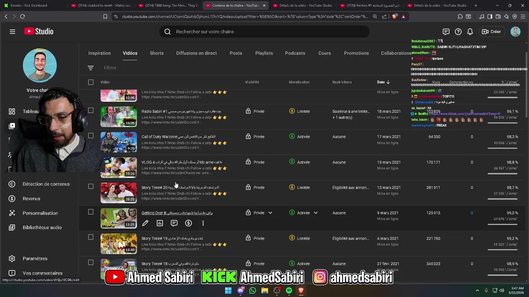This screenshot has height=297, width=529.
Task: Click the filter lines icon
Action: coord(91,68)
